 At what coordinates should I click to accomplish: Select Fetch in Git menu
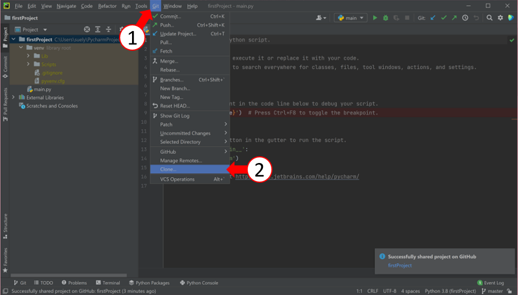click(190, 51)
